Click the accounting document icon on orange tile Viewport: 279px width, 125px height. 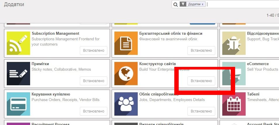coord(126,43)
